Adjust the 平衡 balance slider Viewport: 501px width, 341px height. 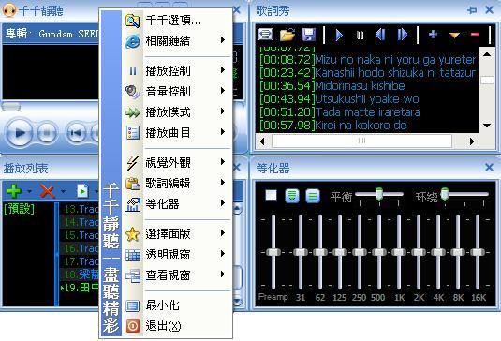click(379, 194)
